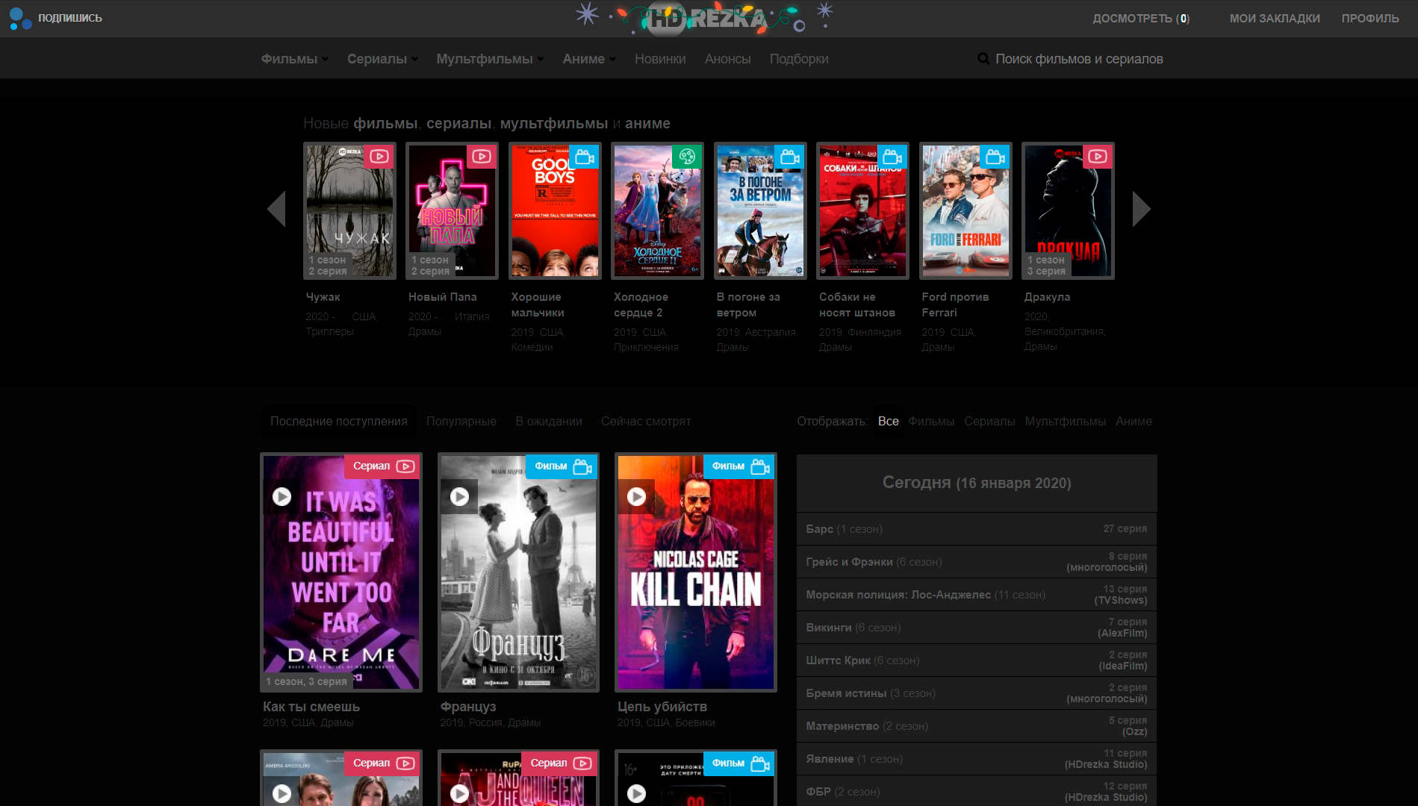Click the play icon over the Dare Me poster
Viewport: 1418px width, 806px height.
(x=282, y=496)
